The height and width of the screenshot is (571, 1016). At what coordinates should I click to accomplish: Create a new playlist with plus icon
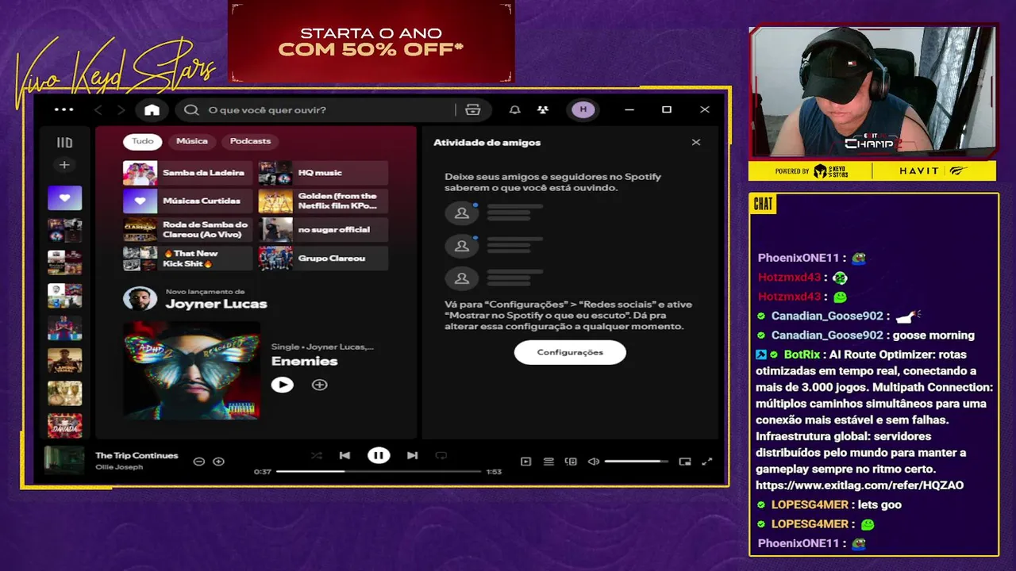tap(64, 165)
